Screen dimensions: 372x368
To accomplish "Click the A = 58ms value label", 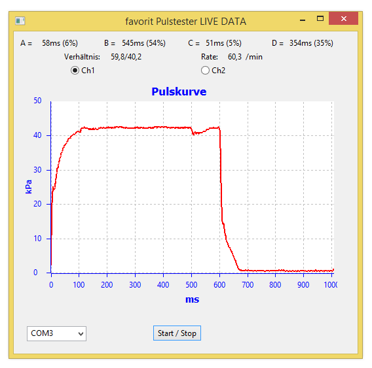I will coord(49,43).
